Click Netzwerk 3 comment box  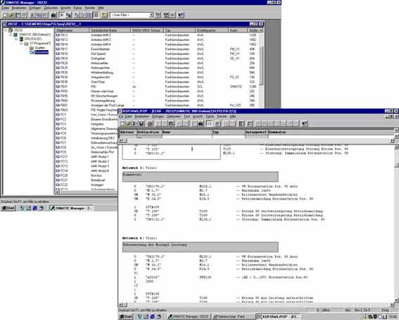pos(201,176)
